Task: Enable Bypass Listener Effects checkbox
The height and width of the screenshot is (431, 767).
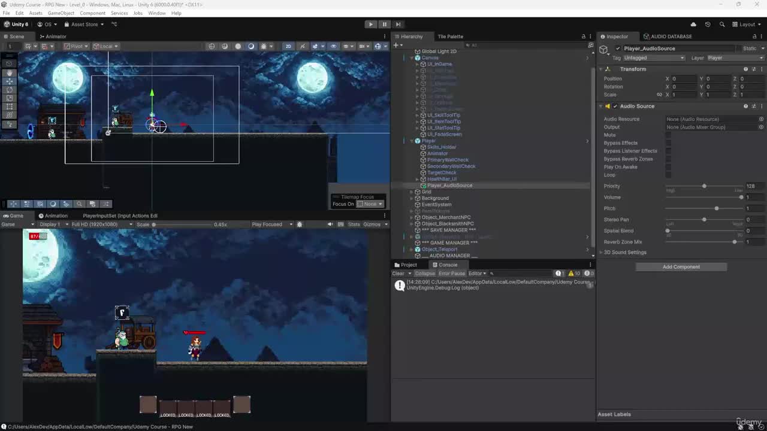Action: (x=668, y=151)
